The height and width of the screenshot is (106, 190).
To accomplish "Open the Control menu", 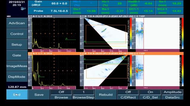I will (x=17, y=34).
